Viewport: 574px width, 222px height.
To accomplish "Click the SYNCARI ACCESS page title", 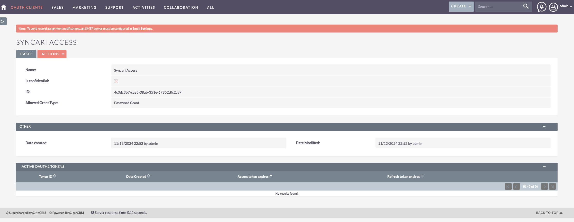I will (x=46, y=42).
